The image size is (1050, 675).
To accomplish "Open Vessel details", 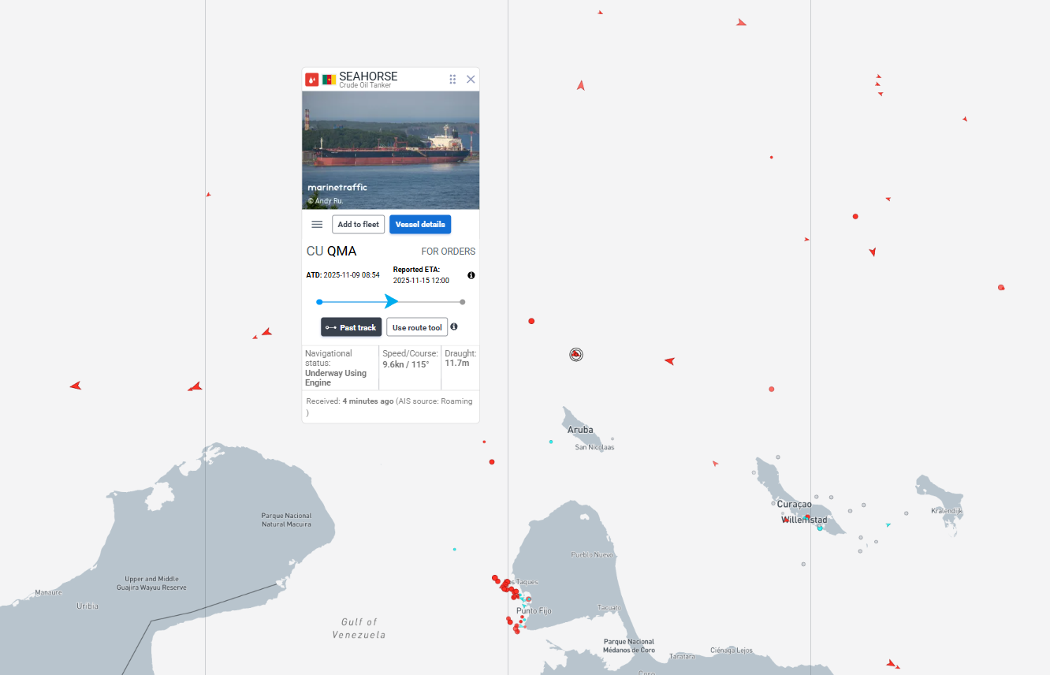I will point(420,225).
